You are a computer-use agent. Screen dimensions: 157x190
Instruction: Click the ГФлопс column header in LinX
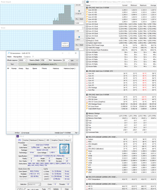pos(44,69)
